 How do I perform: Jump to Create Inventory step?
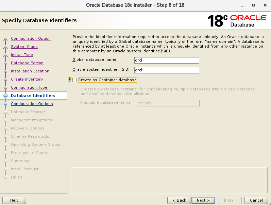coord(27,79)
